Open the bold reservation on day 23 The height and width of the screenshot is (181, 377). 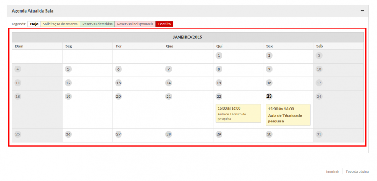[x=288, y=115]
